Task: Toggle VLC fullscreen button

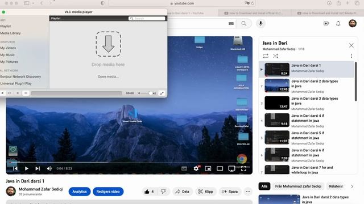Action: coord(162,93)
